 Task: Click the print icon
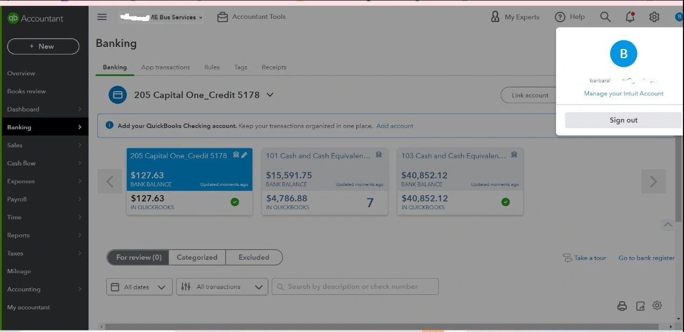click(622, 306)
